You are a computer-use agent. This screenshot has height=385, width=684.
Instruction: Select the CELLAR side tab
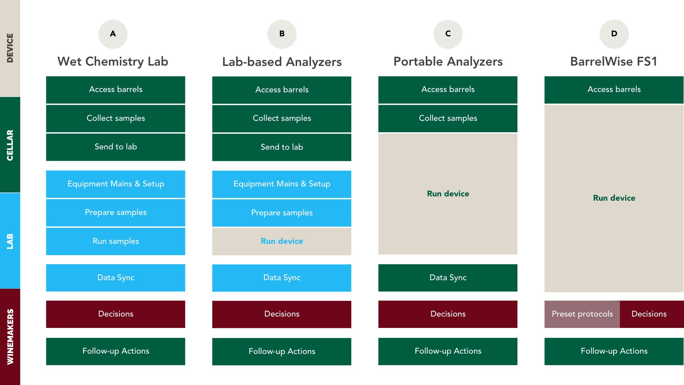click(x=10, y=145)
